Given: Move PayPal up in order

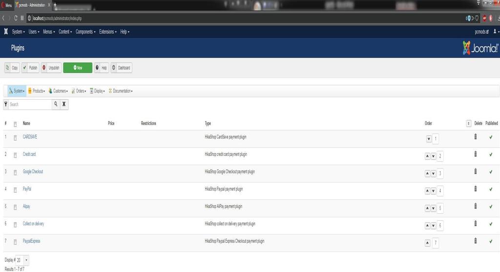Looking at the screenshot, I should tap(427, 191).
